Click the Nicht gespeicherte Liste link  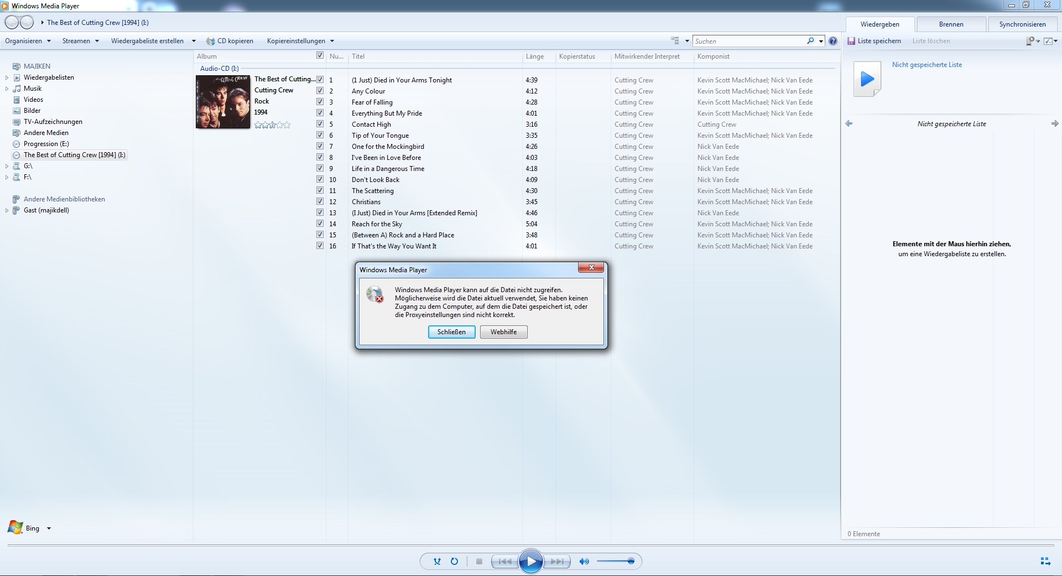926,65
